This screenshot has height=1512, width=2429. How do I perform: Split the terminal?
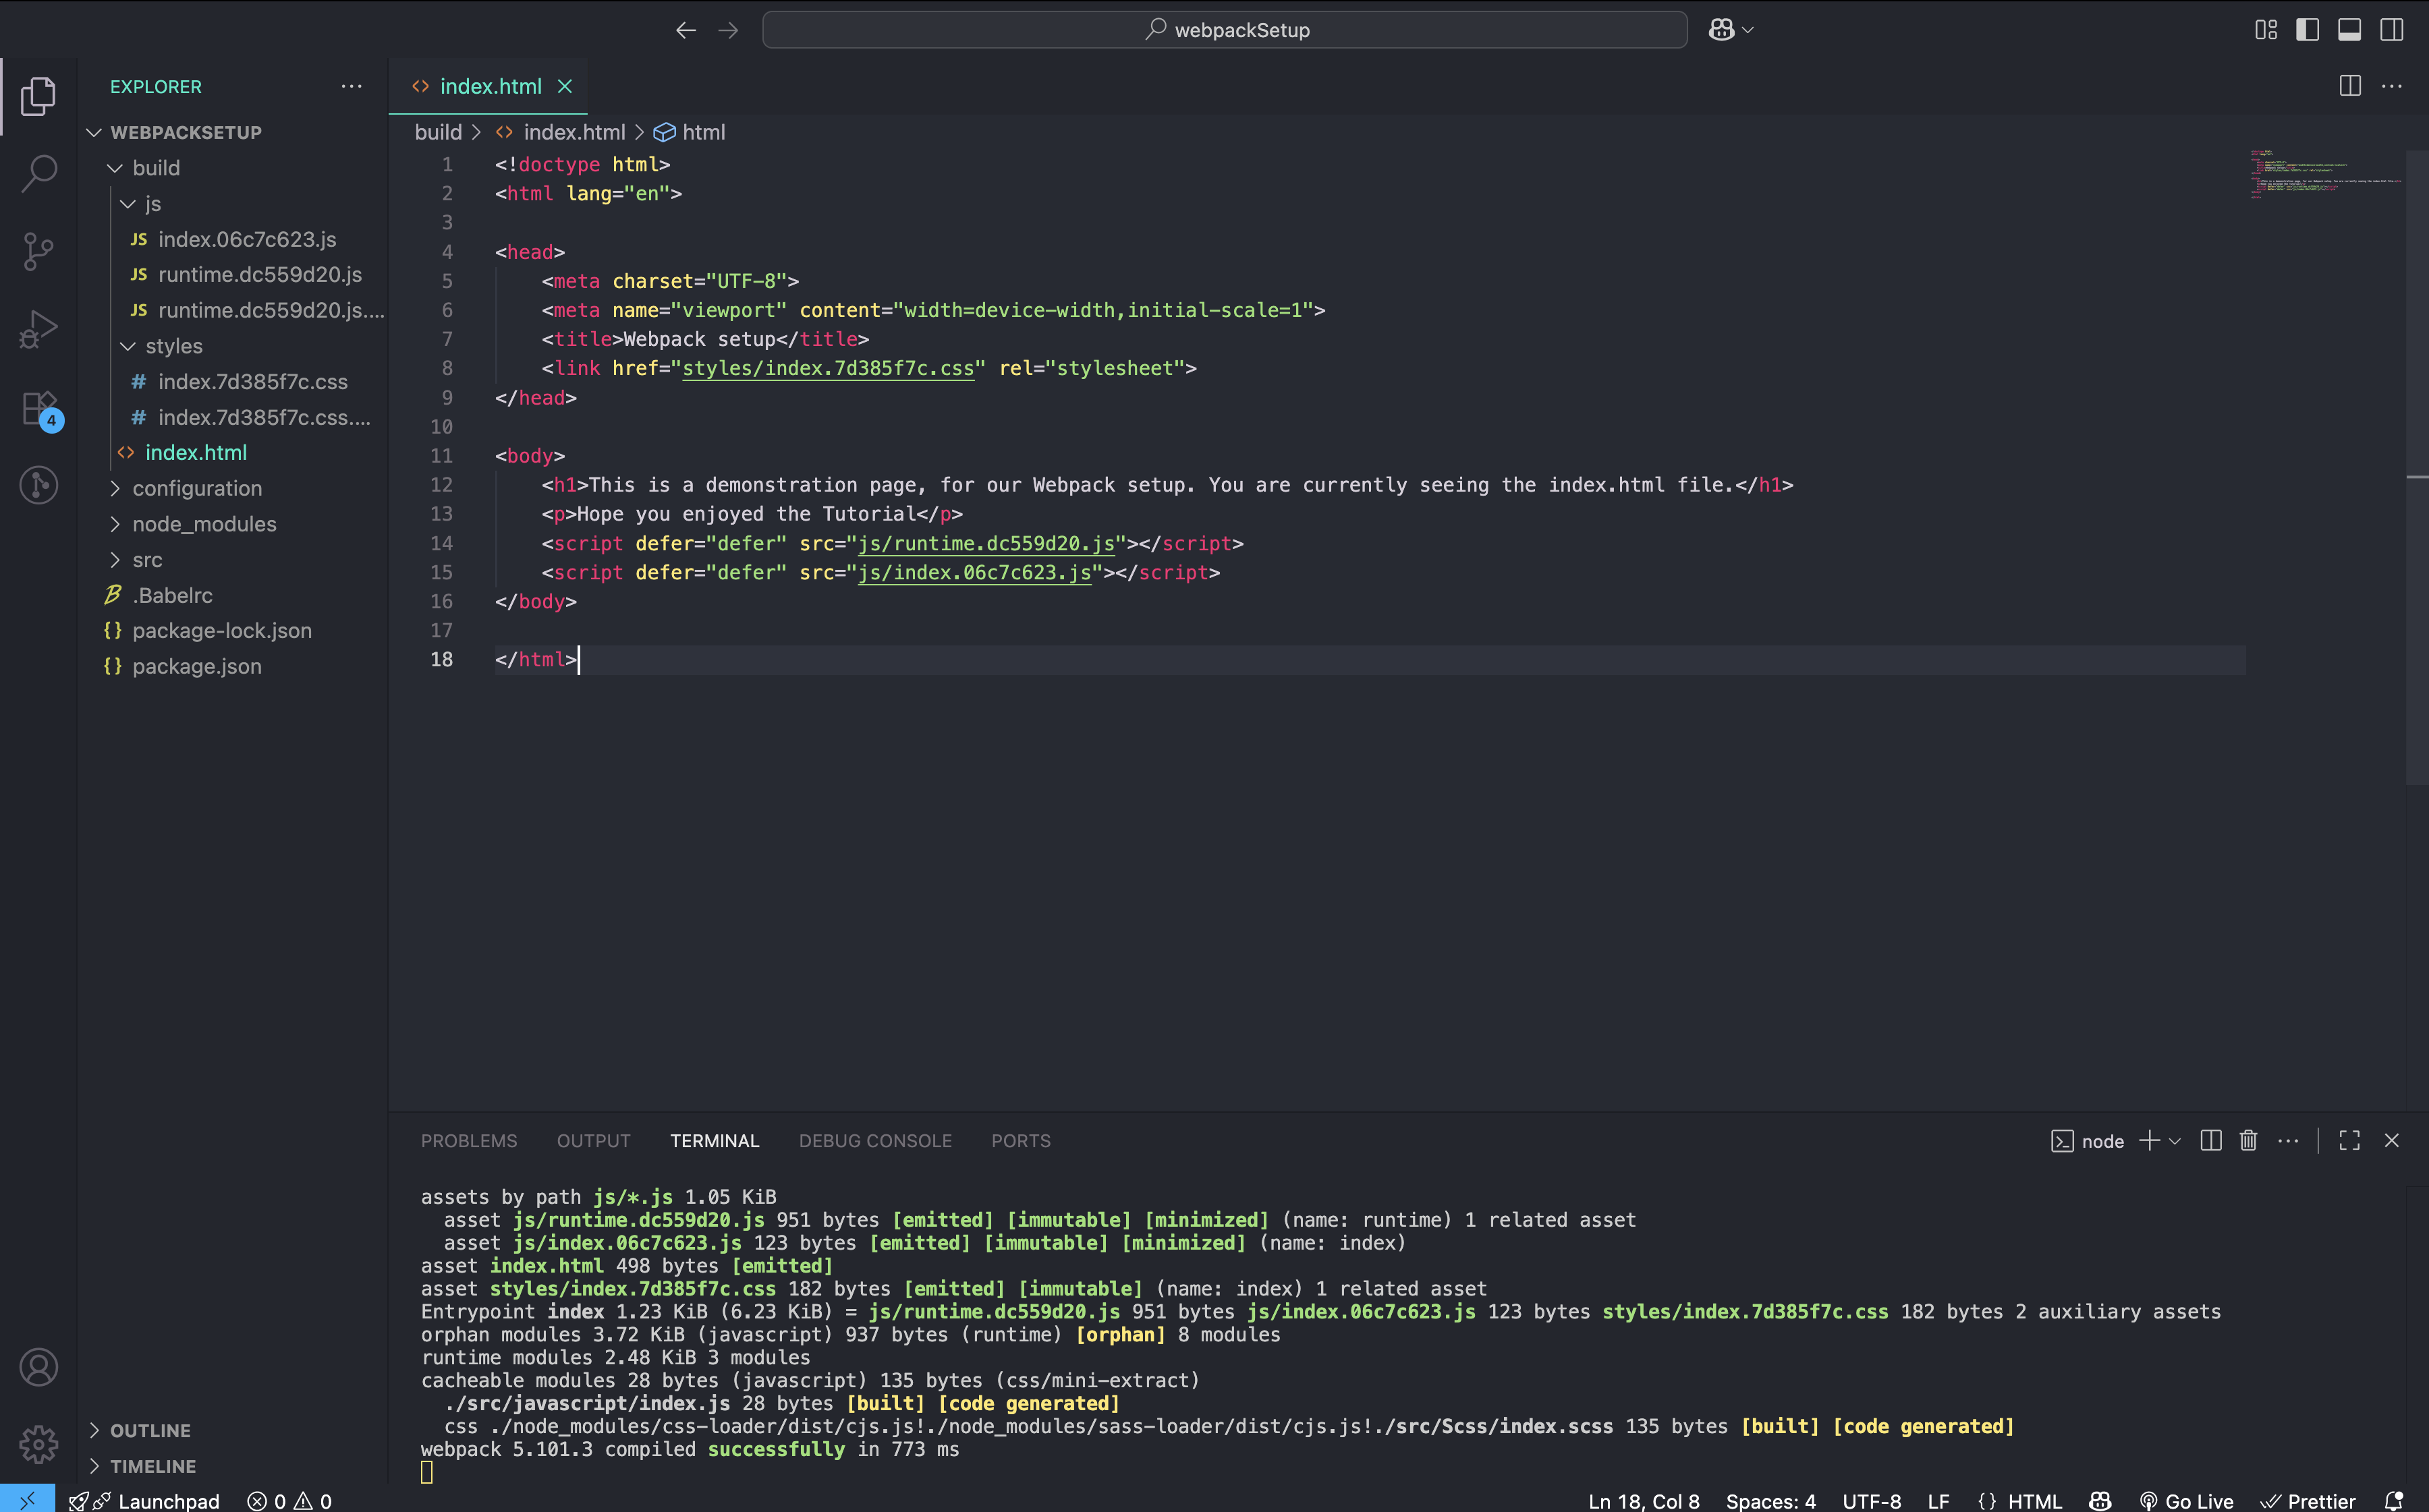2211,1141
